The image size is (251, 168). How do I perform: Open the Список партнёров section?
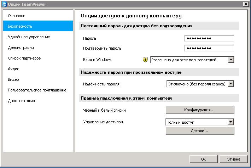38,58
